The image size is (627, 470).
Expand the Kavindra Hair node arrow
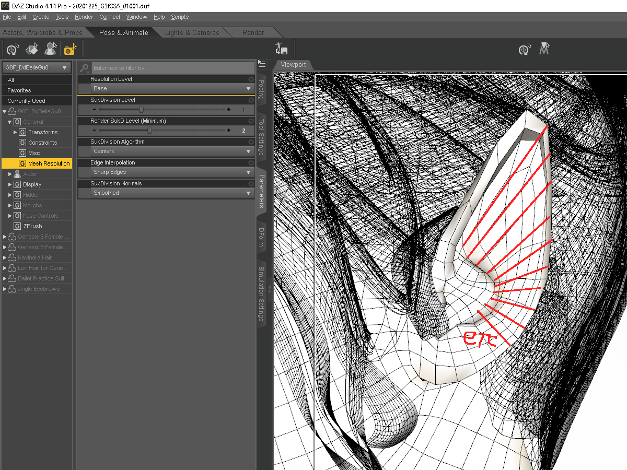[5, 257]
